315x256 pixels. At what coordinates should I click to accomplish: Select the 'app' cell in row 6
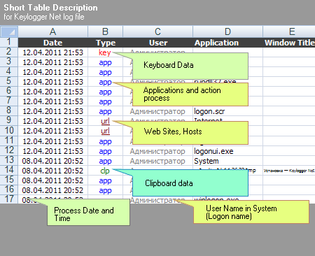(106, 92)
